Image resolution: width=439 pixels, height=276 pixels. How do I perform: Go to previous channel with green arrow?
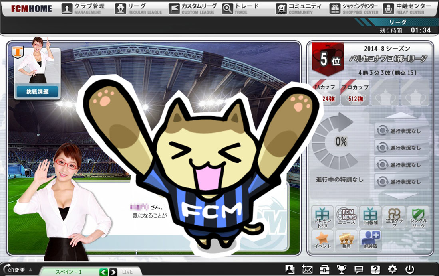click(x=103, y=272)
